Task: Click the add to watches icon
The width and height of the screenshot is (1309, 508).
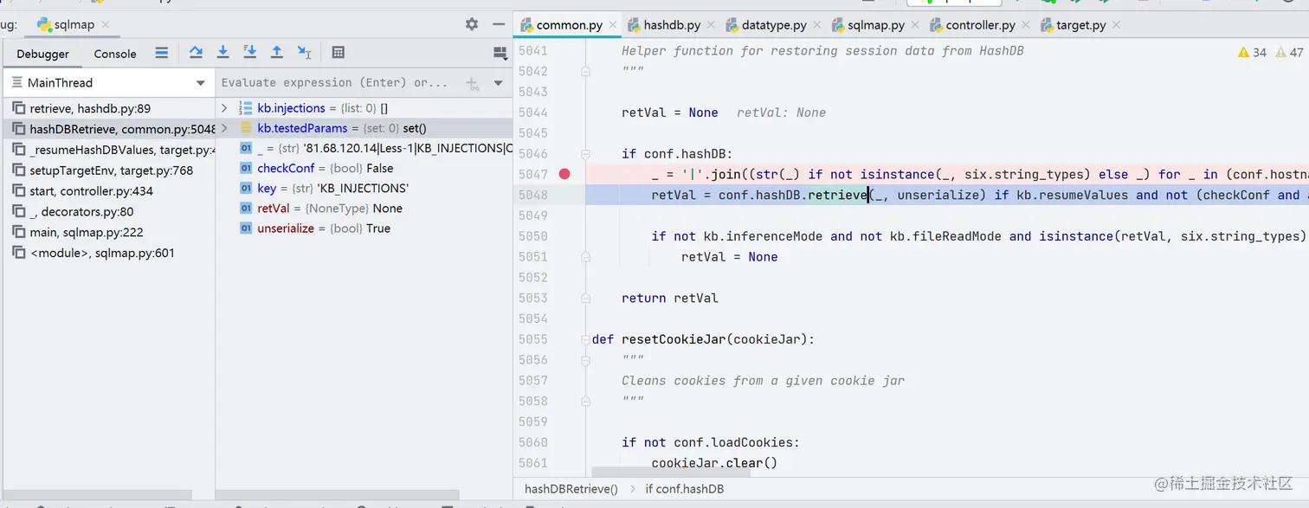Action: [x=473, y=84]
